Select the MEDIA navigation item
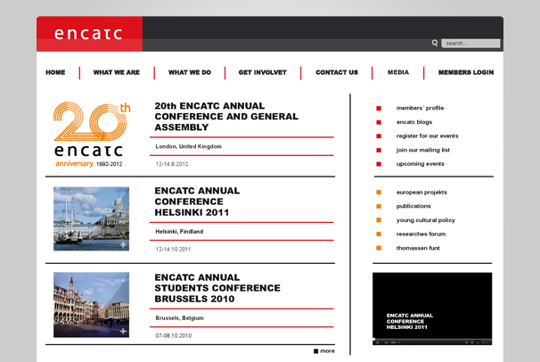Viewport: 540px width, 362px height. point(398,72)
